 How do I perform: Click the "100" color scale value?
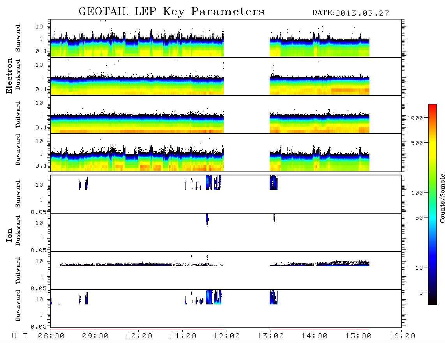point(417,193)
